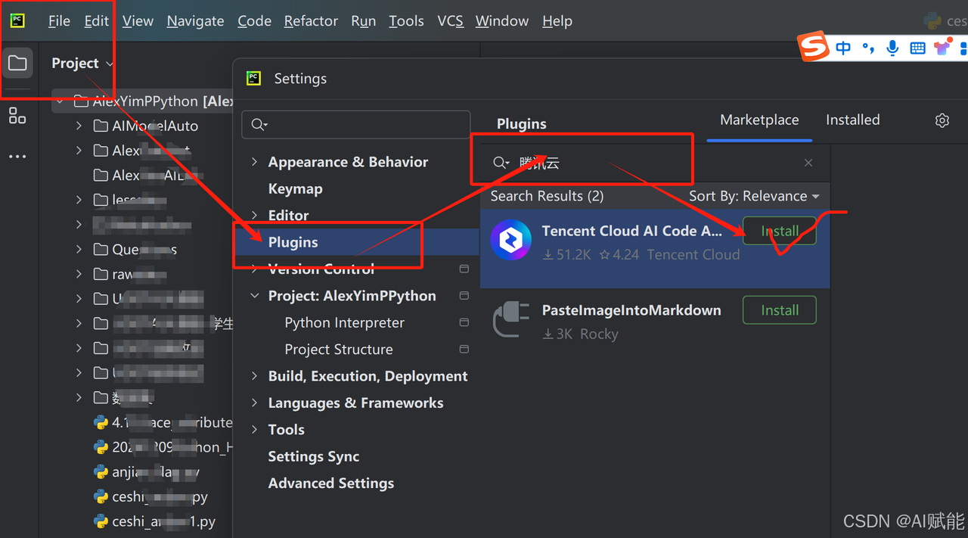Viewport: 968px width, 538px height.
Task: Open the VCS menu
Action: (450, 21)
